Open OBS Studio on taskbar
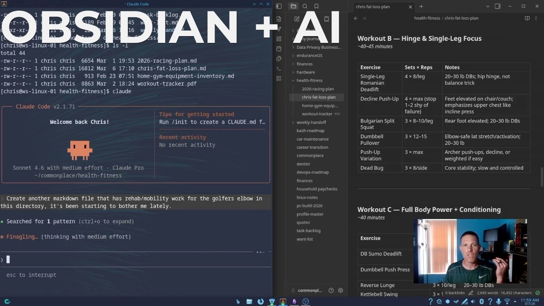 pos(305,301)
